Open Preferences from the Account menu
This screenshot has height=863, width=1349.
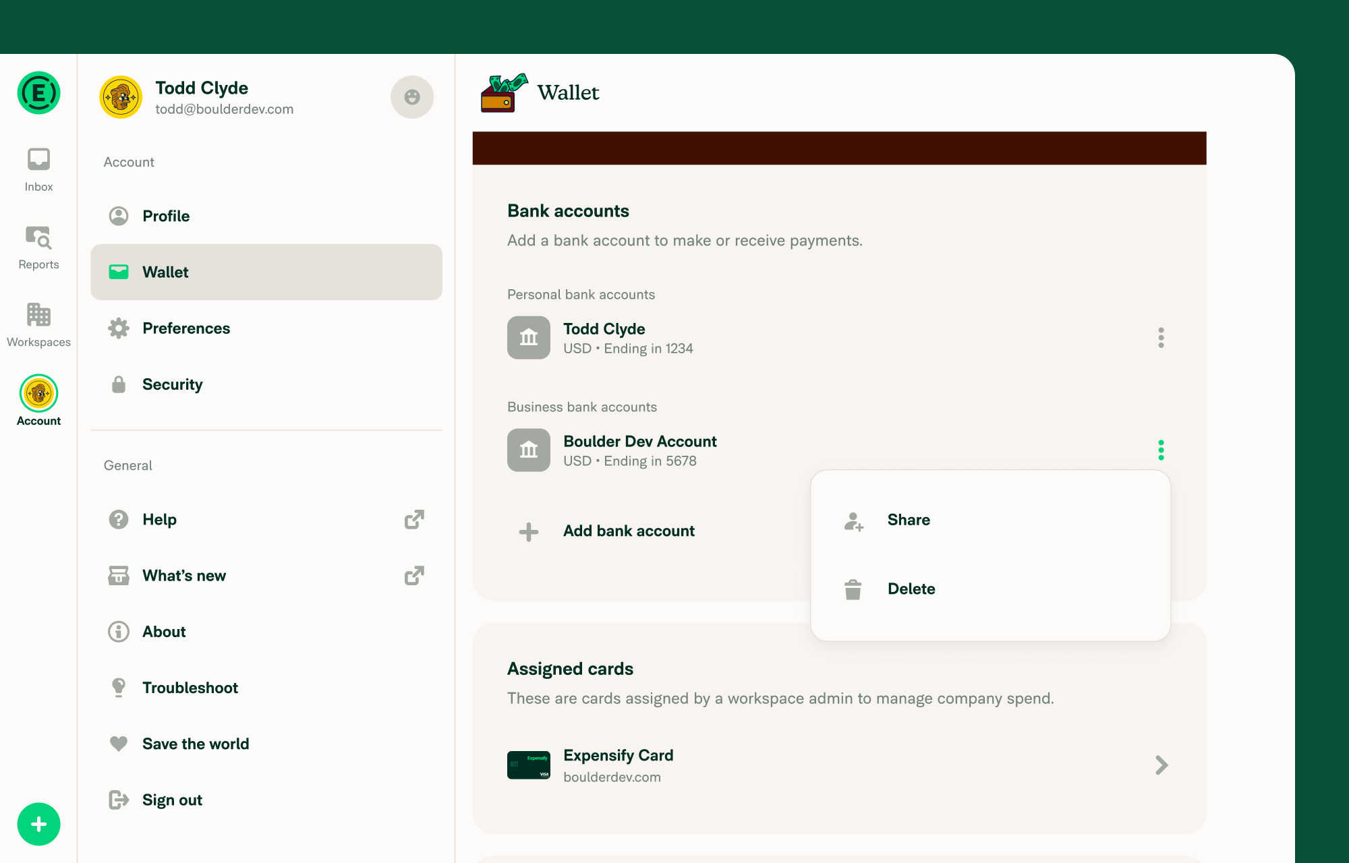(x=186, y=328)
